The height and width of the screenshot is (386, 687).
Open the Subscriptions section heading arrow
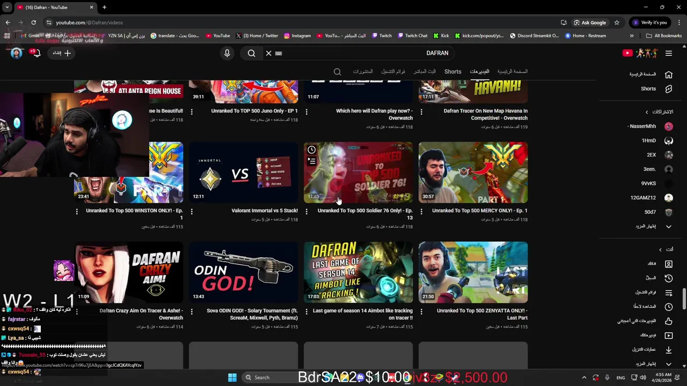647,112
